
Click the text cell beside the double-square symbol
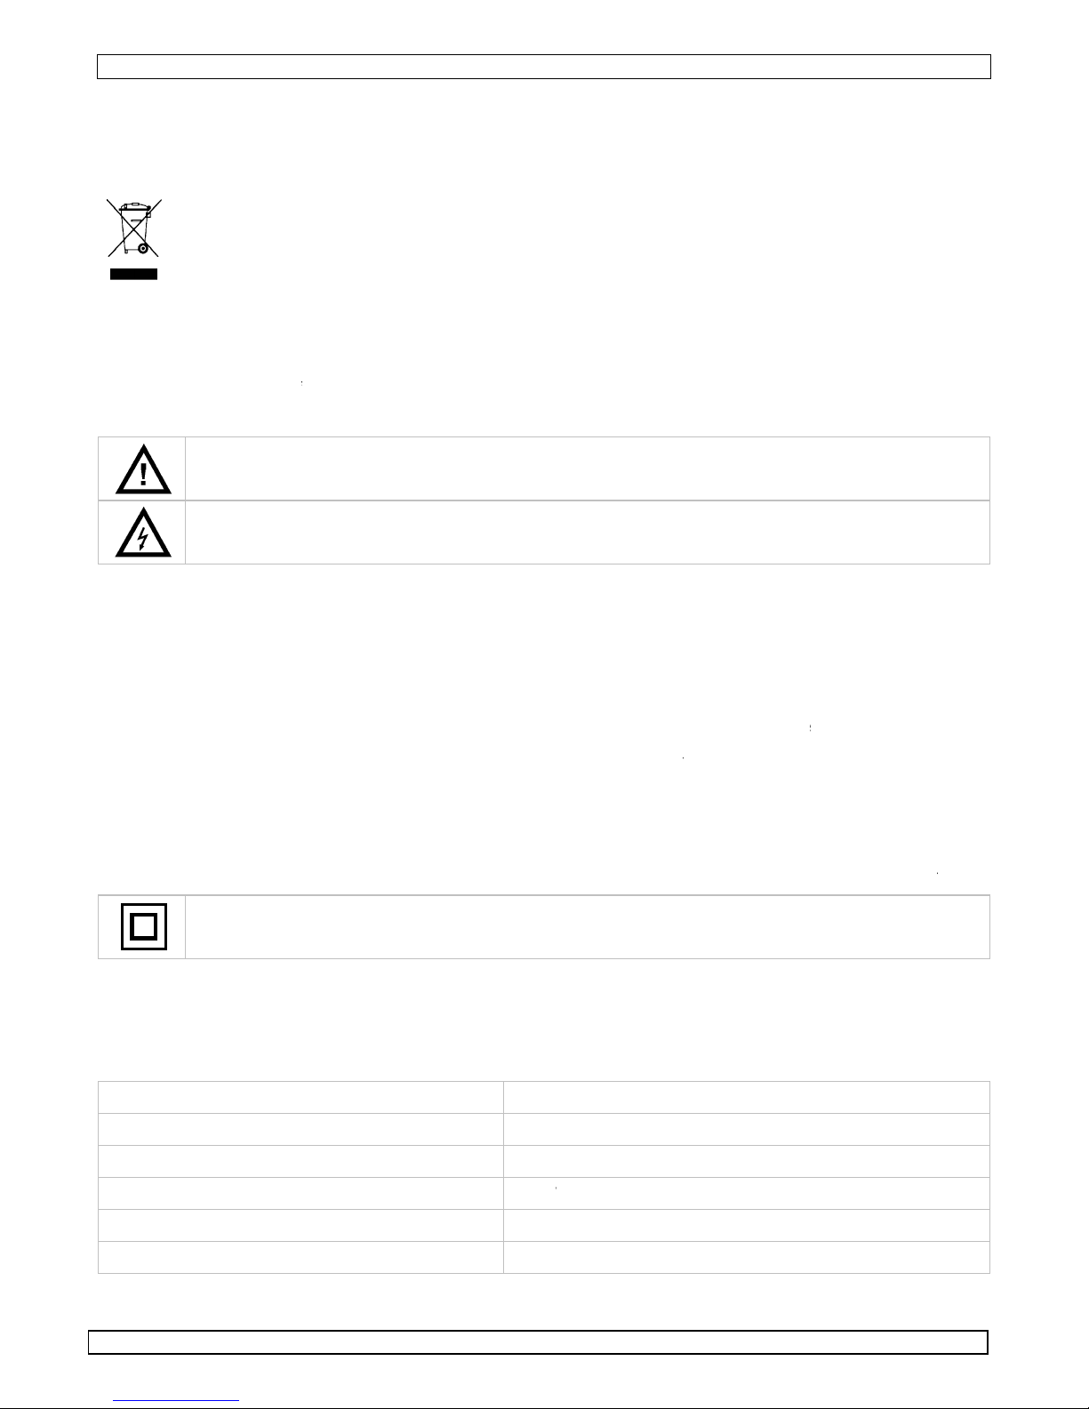tap(588, 927)
